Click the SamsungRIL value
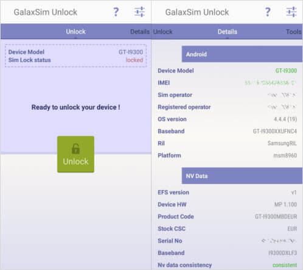 pyautogui.click(x=282, y=143)
